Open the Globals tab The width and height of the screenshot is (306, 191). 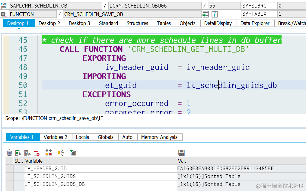point(106,137)
